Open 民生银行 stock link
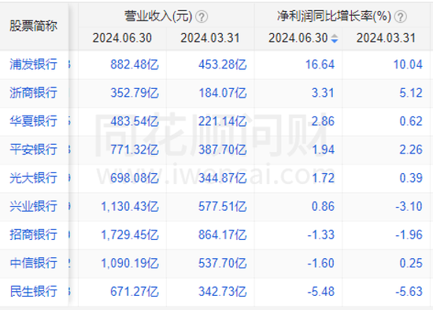This screenshot has width=433, height=310. point(33,291)
